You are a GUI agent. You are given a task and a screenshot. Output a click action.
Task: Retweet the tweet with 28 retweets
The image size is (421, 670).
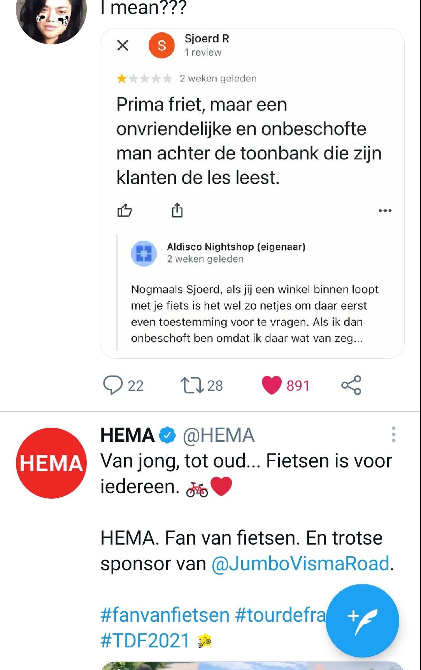coord(192,385)
